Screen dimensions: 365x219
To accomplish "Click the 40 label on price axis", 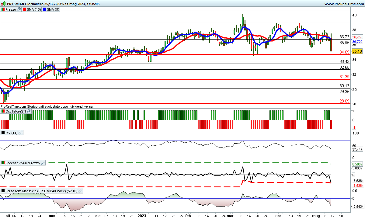I will [x=354, y=15].
